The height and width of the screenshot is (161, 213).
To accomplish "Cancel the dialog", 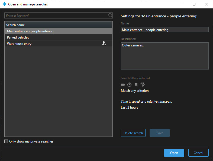I will pyautogui.click(x=198, y=153).
